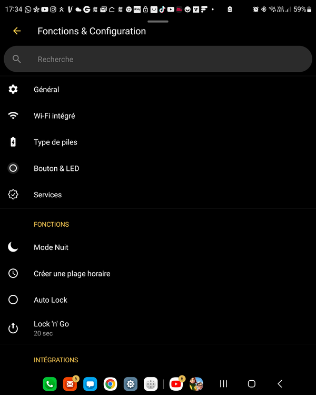Tap the Android home navigation button

(x=251, y=384)
